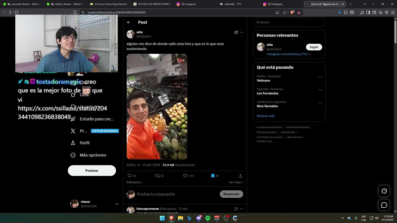Open options for Leo Fernández trend

pyautogui.click(x=320, y=90)
